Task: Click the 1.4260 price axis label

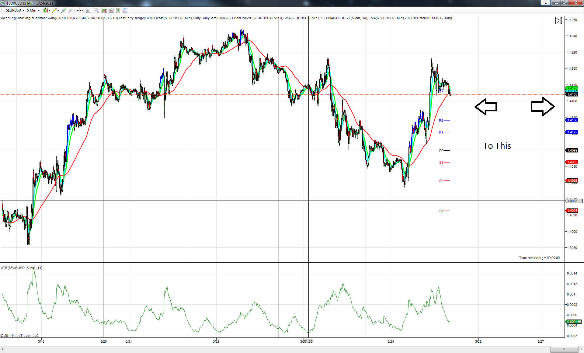Action: click(x=572, y=20)
